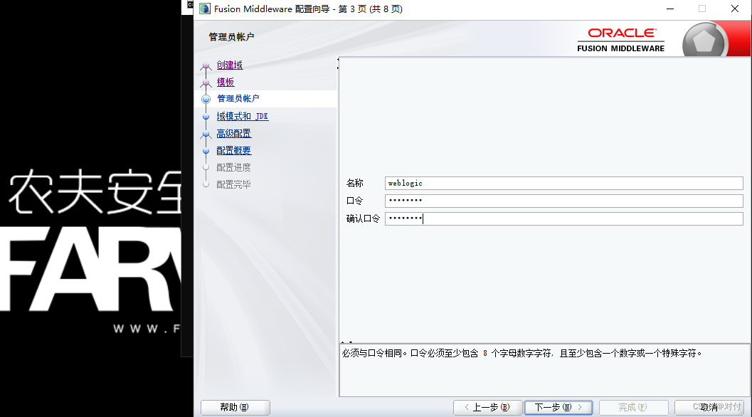This screenshot has height=417, width=752.
Task: Minimize the Fusion Middleware wizard window
Action: click(x=670, y=9)
